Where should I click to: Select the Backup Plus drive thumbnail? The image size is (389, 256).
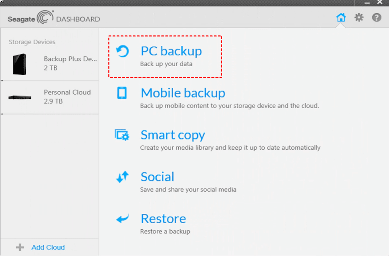[x=20, y=64]
